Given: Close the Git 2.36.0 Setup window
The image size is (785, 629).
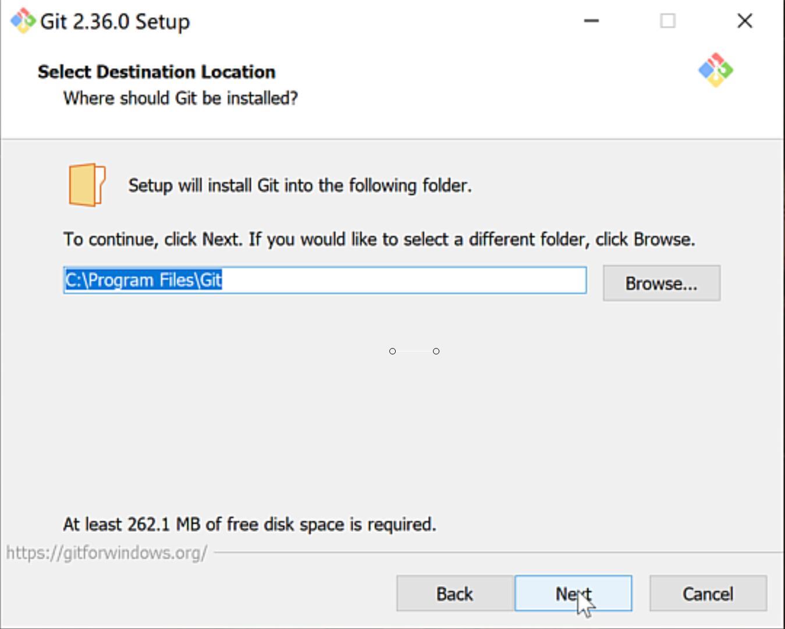Looking at the screenshot, I should click(x=745, y=21).
